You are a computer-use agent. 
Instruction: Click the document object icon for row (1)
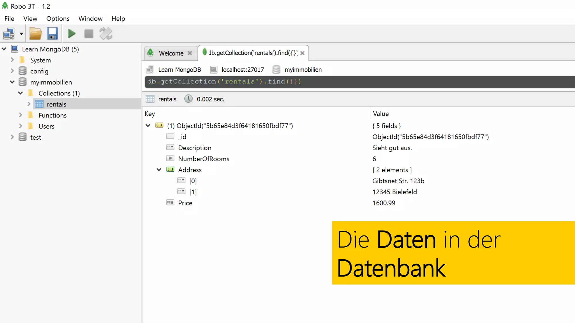[x=159, y=125]
